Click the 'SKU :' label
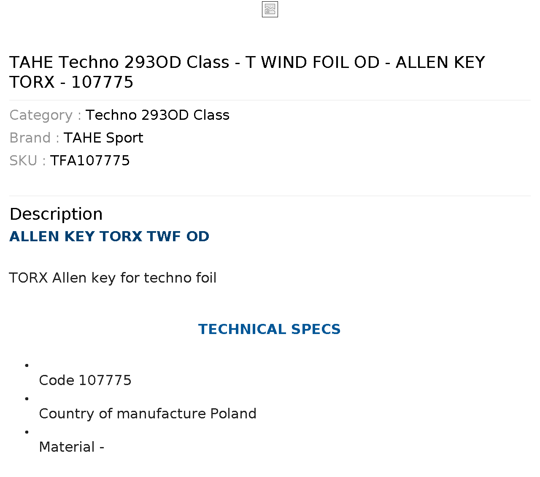 pos(27,161)
